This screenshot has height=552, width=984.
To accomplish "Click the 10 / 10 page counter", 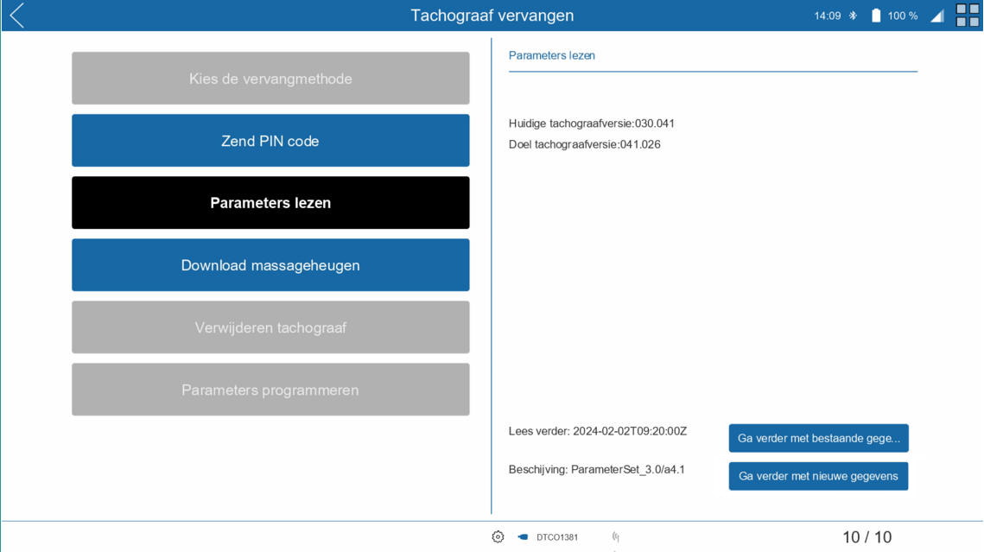I will (867, 537).
